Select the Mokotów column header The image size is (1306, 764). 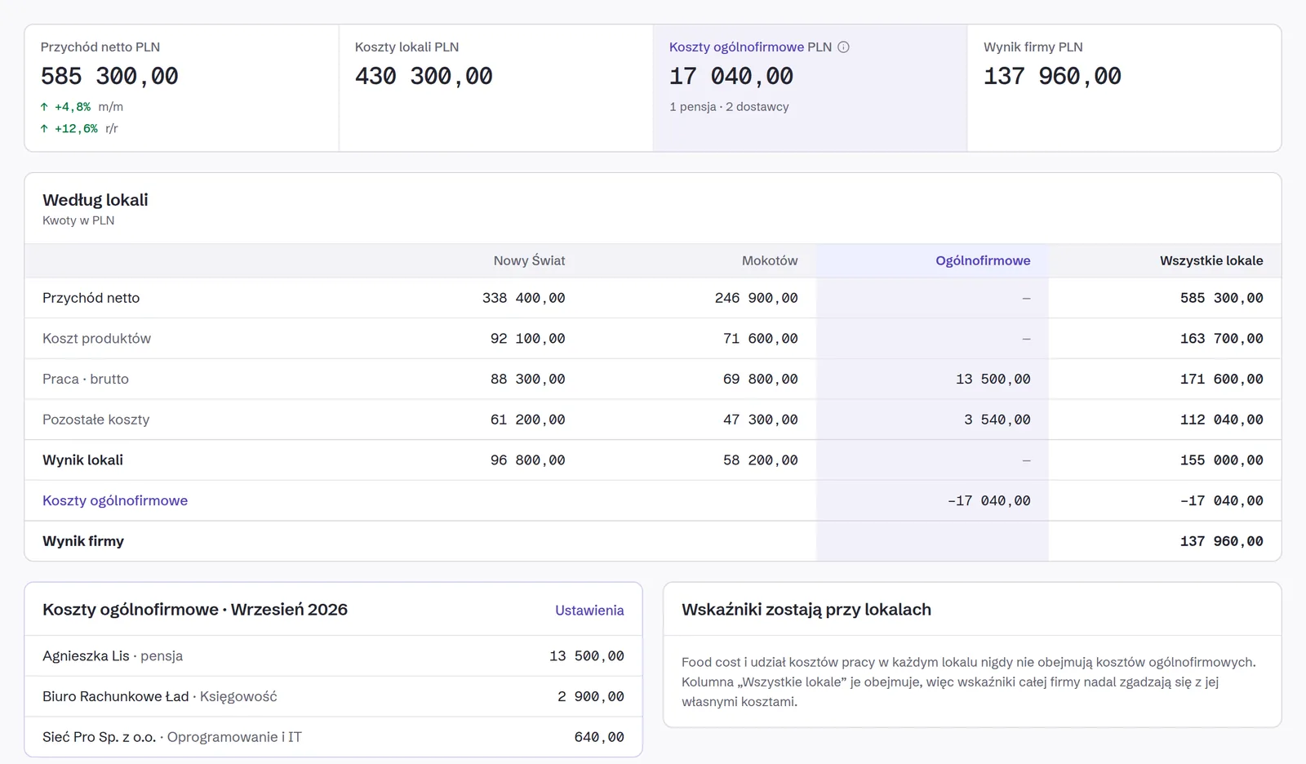pyautogui.click(x=770, y=260)
